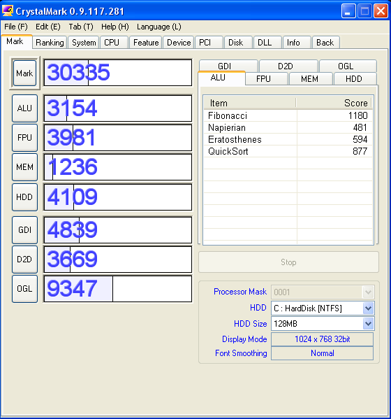Open FPU results tab
Image resolution: width=391 pixels, height=419 pixels.
(x=267, y=79)
